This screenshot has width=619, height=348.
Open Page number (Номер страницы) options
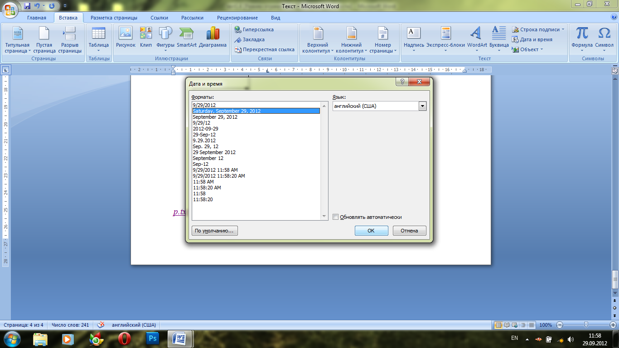tap(383, 40)
